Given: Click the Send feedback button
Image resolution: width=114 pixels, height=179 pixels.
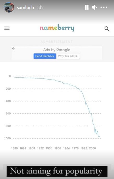Looking at the screenshot, I should click(x=45, y=56).
